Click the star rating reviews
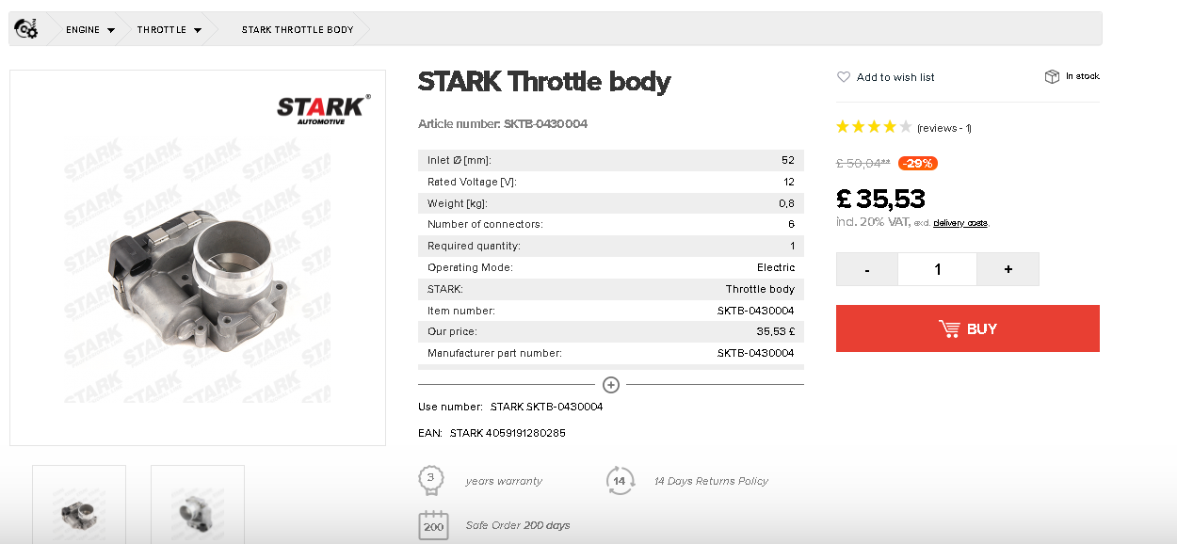 pyautogui.click(x=874, y=127)
